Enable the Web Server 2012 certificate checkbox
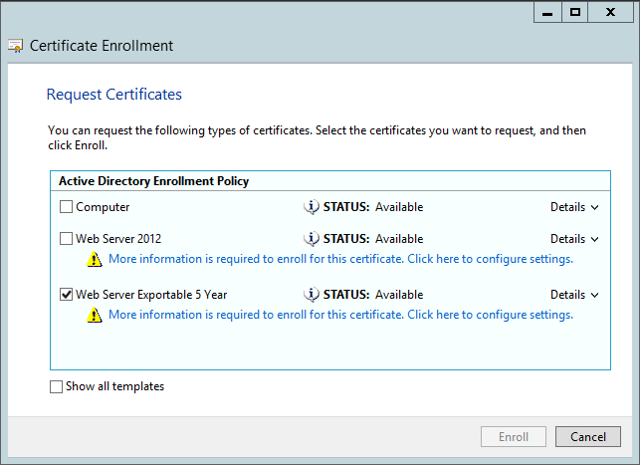640x465 pixels. coord(67,239)
